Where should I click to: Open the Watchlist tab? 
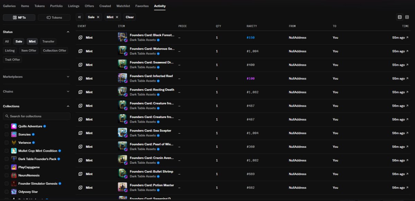[x=123, y=6]
